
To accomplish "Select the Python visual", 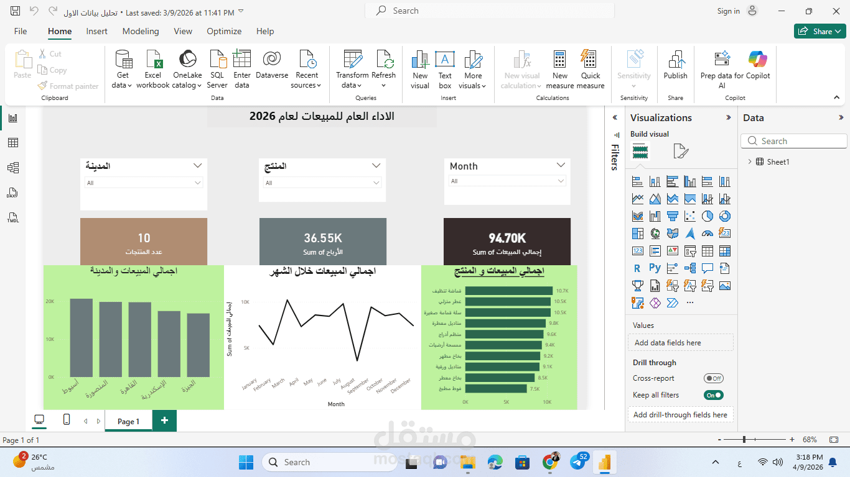I will coord(655,268).
